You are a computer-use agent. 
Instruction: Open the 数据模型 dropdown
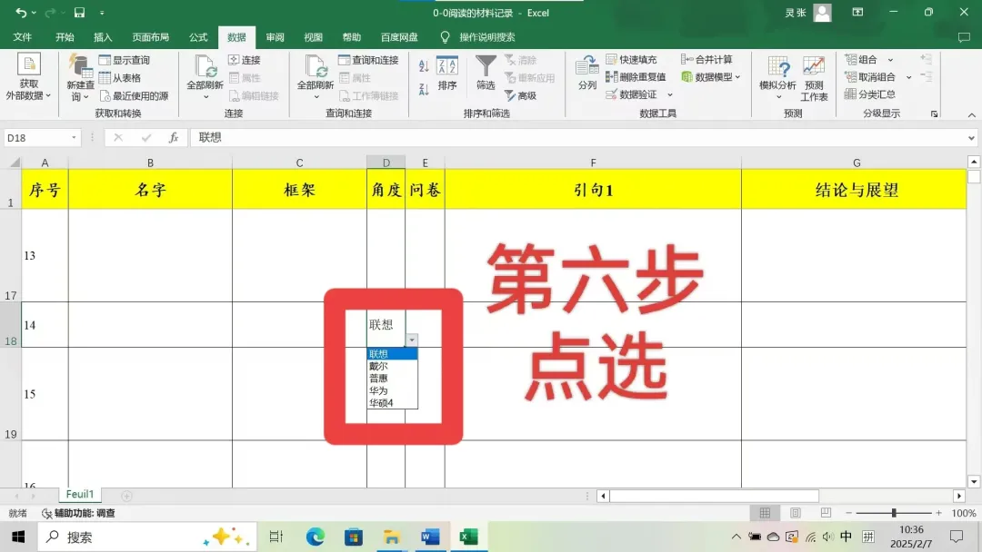(711, 77)
